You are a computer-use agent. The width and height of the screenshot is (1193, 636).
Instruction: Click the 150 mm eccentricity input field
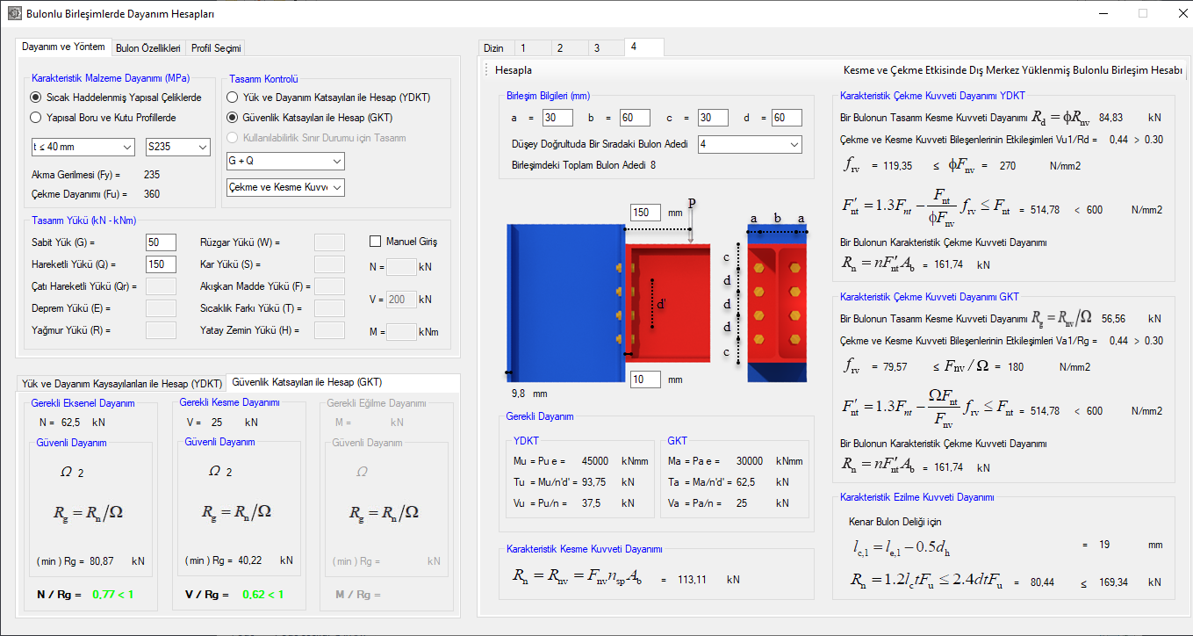click(x=645, y=213)
